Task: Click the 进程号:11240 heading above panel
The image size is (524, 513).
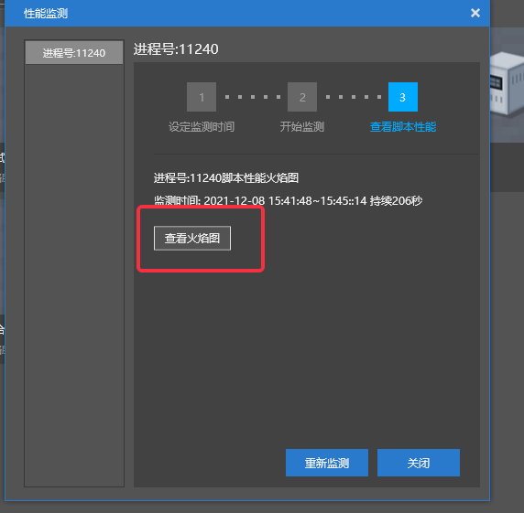Action: [176, 49]
